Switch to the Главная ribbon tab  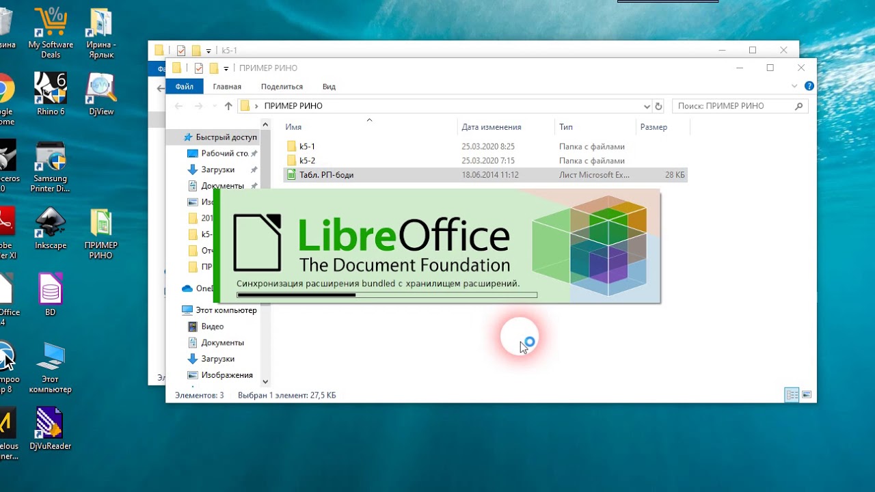coord(227,87)
